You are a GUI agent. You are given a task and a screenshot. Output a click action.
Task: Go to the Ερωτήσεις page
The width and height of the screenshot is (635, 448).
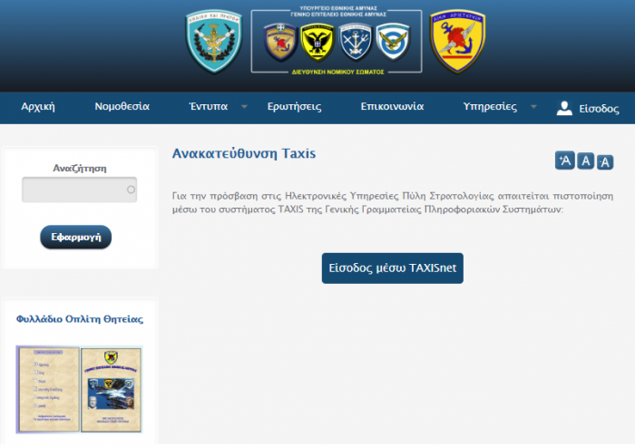pyautogui.click(x=294, y=106)
